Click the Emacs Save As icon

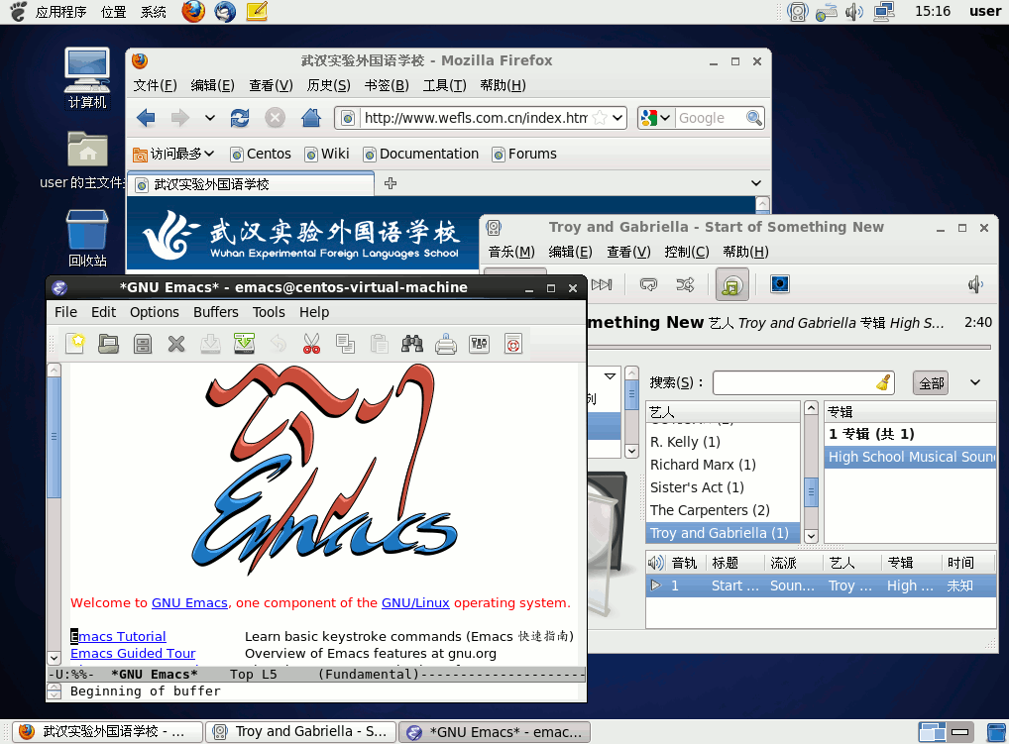click(244, 344)
